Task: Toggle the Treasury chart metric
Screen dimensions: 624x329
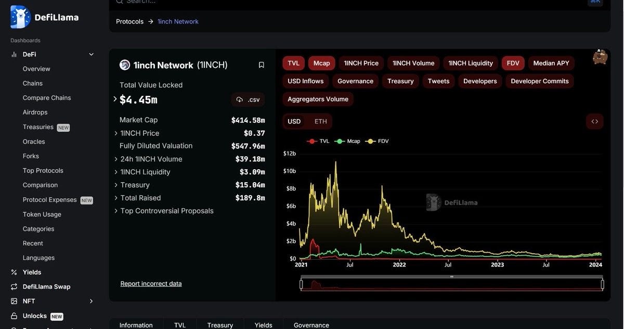Action: click(400, 81)
